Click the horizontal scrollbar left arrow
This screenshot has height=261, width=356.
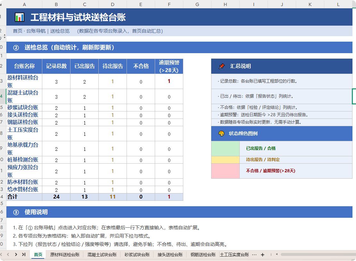[x=277, y=254]
